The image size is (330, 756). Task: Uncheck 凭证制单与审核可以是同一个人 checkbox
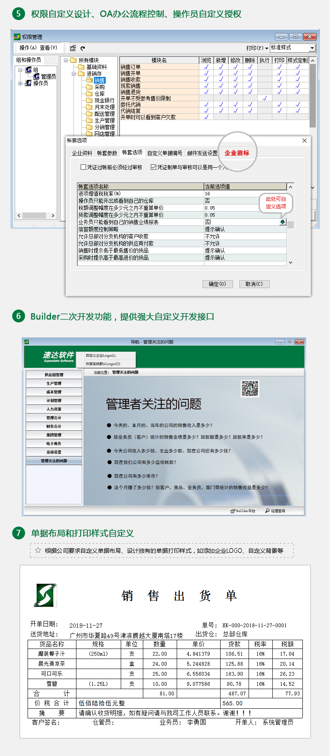coord(153,167)
